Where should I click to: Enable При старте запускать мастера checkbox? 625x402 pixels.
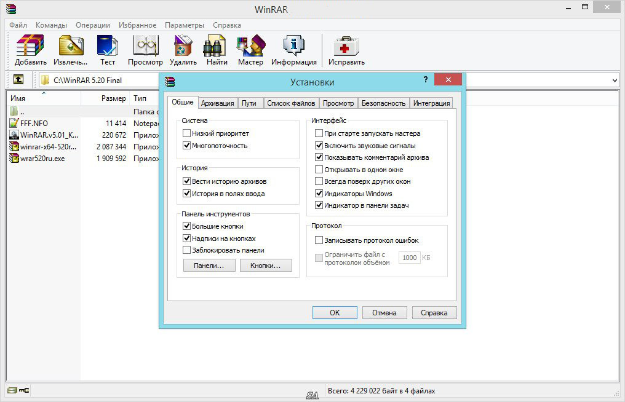click(x=319, y=133)
